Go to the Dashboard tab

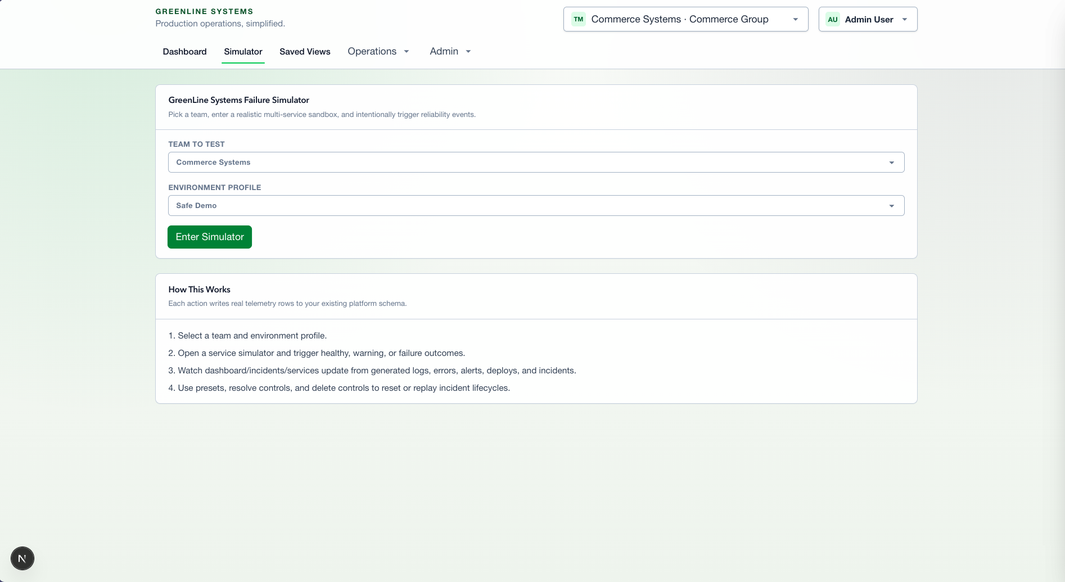(x=184, y=52)
